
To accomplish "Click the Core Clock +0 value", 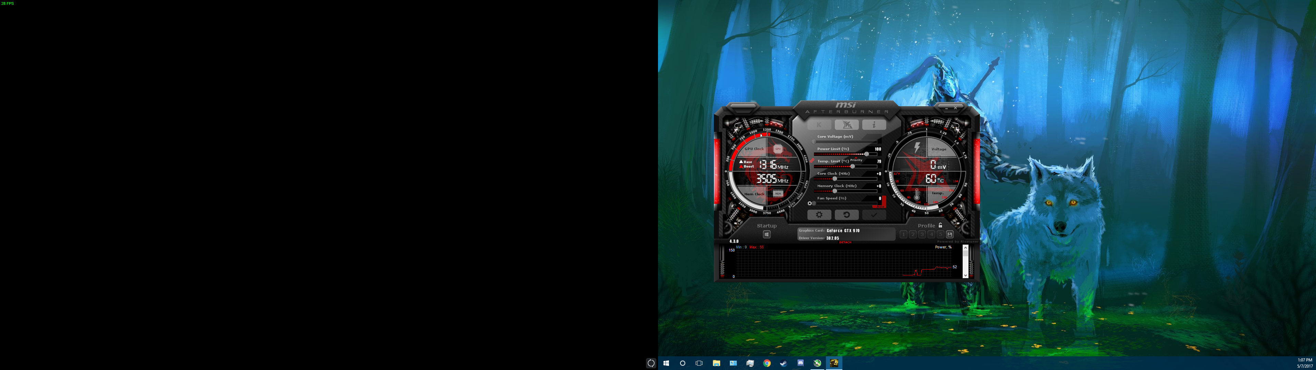I will coord(879,174).
